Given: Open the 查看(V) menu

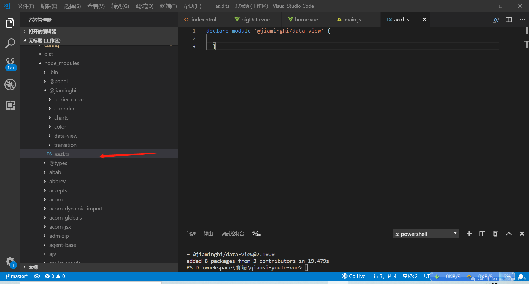Looking at the screenshot, I should tap(96, 6).
